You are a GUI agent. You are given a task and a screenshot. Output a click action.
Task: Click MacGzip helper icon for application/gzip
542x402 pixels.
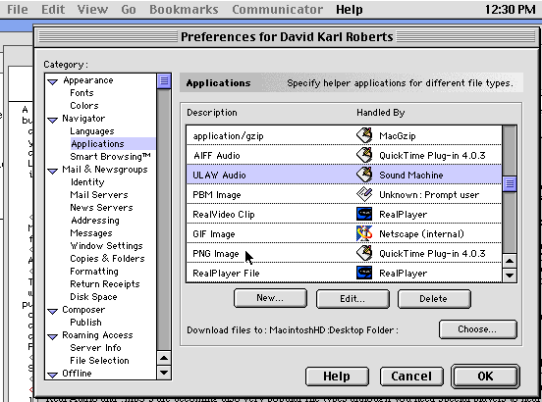tap(364, 135)
